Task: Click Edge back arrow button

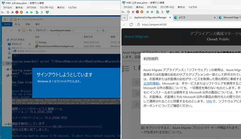Action: point(124,25)
